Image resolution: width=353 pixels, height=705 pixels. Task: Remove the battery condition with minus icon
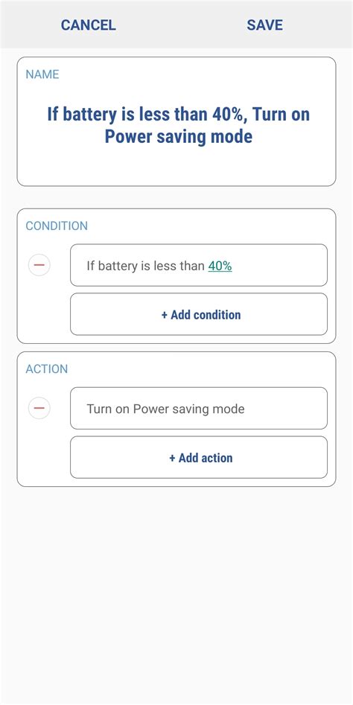39,265
